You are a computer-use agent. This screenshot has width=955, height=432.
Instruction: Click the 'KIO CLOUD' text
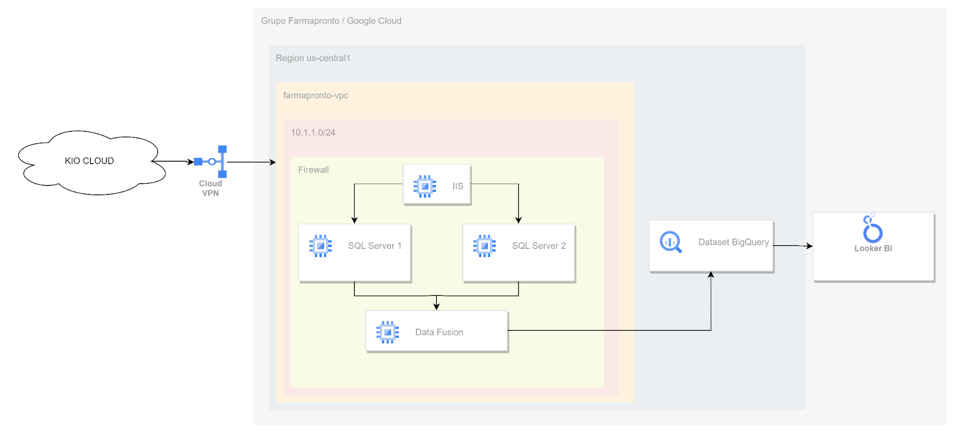click(90, 161)
